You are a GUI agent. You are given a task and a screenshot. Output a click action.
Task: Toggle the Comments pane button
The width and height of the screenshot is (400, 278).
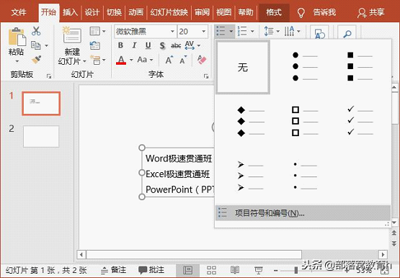click(151, 270)
